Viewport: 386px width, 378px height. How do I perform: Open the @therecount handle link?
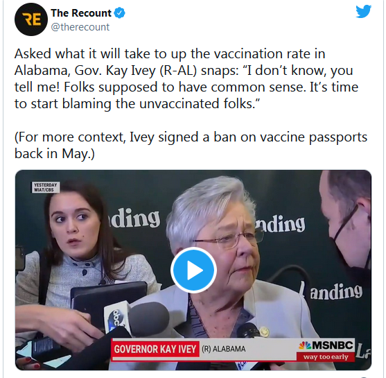[x=80, y=27]
